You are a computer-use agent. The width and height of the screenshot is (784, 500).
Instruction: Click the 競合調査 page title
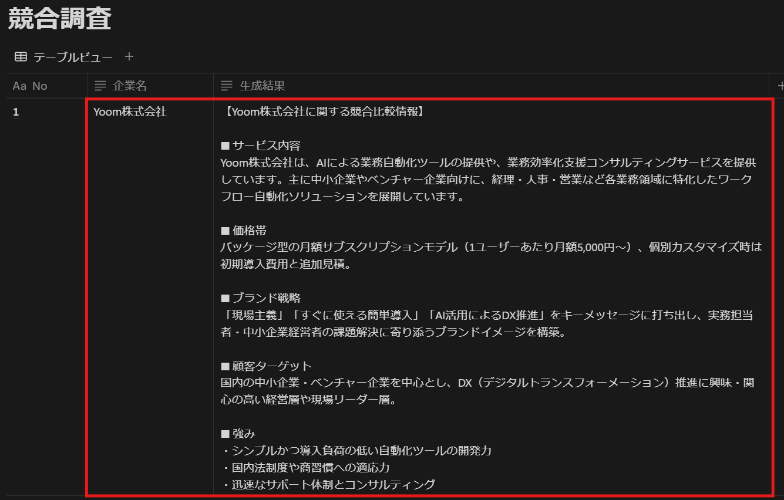tap(59, 19)
